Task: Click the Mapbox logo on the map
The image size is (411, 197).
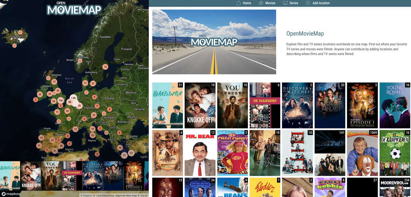Action: (x=10, y=194)
